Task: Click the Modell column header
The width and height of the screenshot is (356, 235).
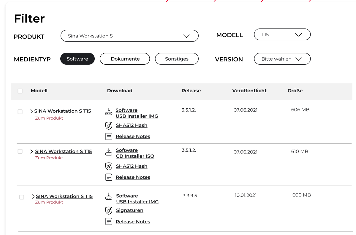Action: [39, 91]
